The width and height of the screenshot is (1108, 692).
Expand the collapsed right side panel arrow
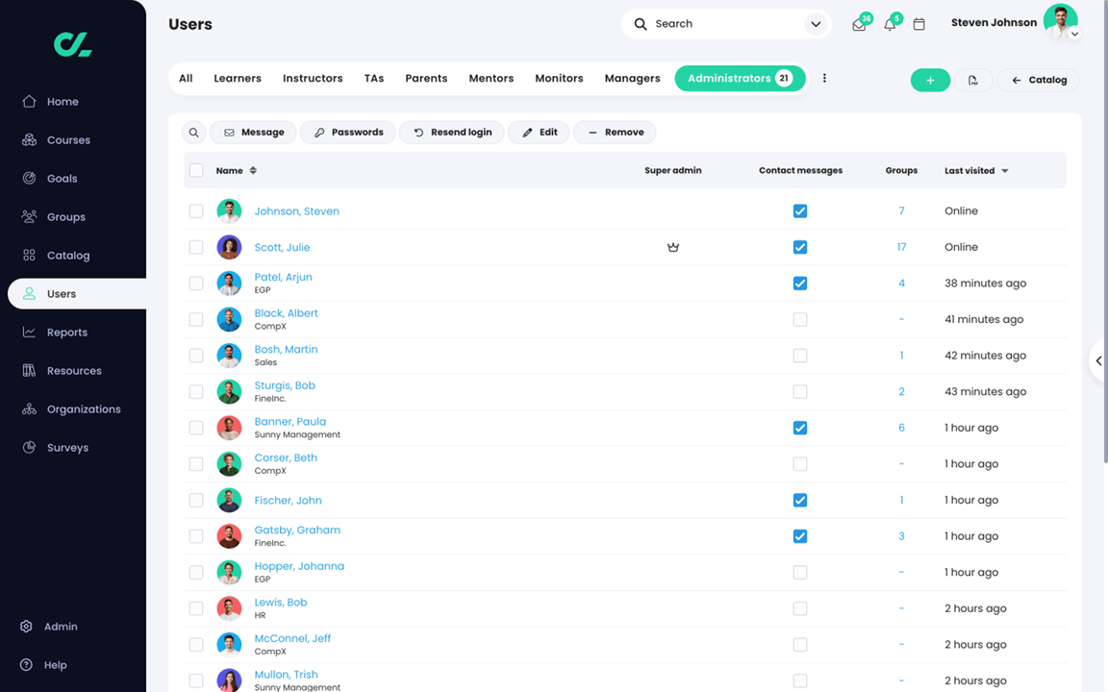tap(1098, 360)
